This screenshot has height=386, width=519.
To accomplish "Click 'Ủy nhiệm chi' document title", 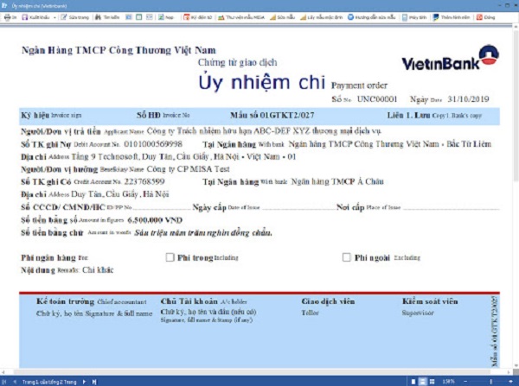I will pyautogui.click(x=261, y=82).
